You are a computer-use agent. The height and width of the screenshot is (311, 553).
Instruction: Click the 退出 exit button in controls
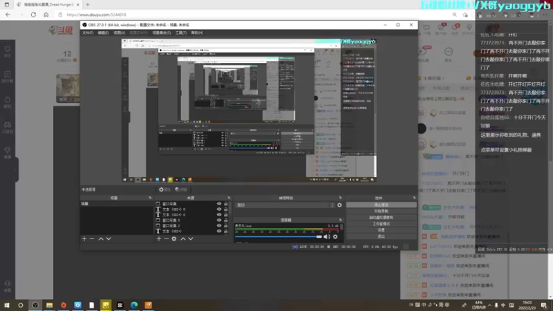tap(381, 236)
